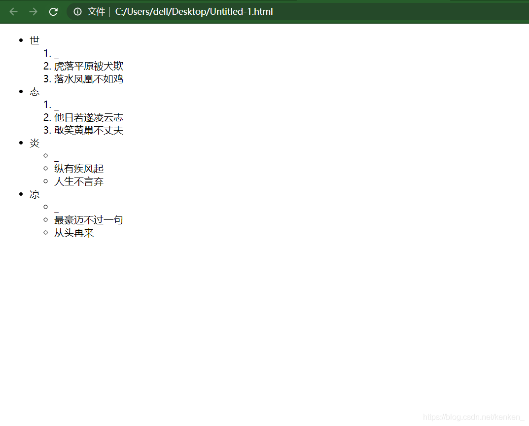Click the text 落水凤凰不如鸡

pyautogui.click(x=89, y=79)
